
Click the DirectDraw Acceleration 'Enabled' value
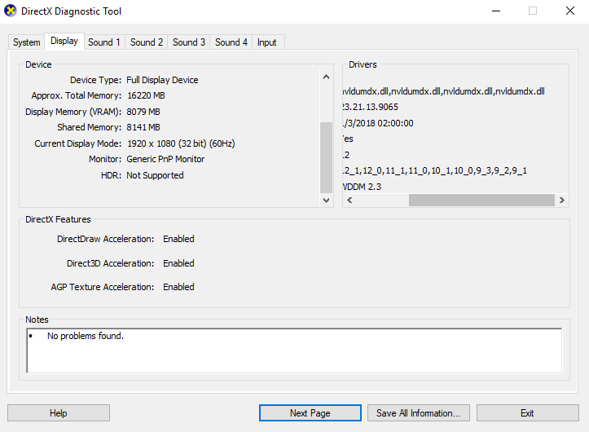[178, 239]
